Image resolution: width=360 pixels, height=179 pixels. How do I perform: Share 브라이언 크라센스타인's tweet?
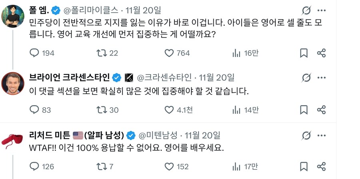coord(321,110)
